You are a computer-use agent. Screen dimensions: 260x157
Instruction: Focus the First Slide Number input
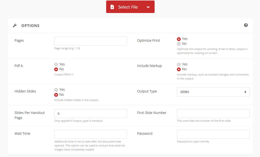(213, 113)
